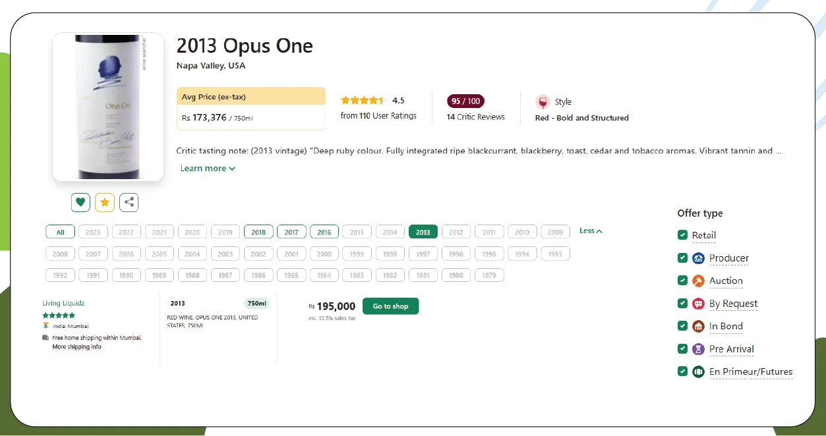826x436 pixels.
Task: Click the Avg Price box
Action: 251,108
